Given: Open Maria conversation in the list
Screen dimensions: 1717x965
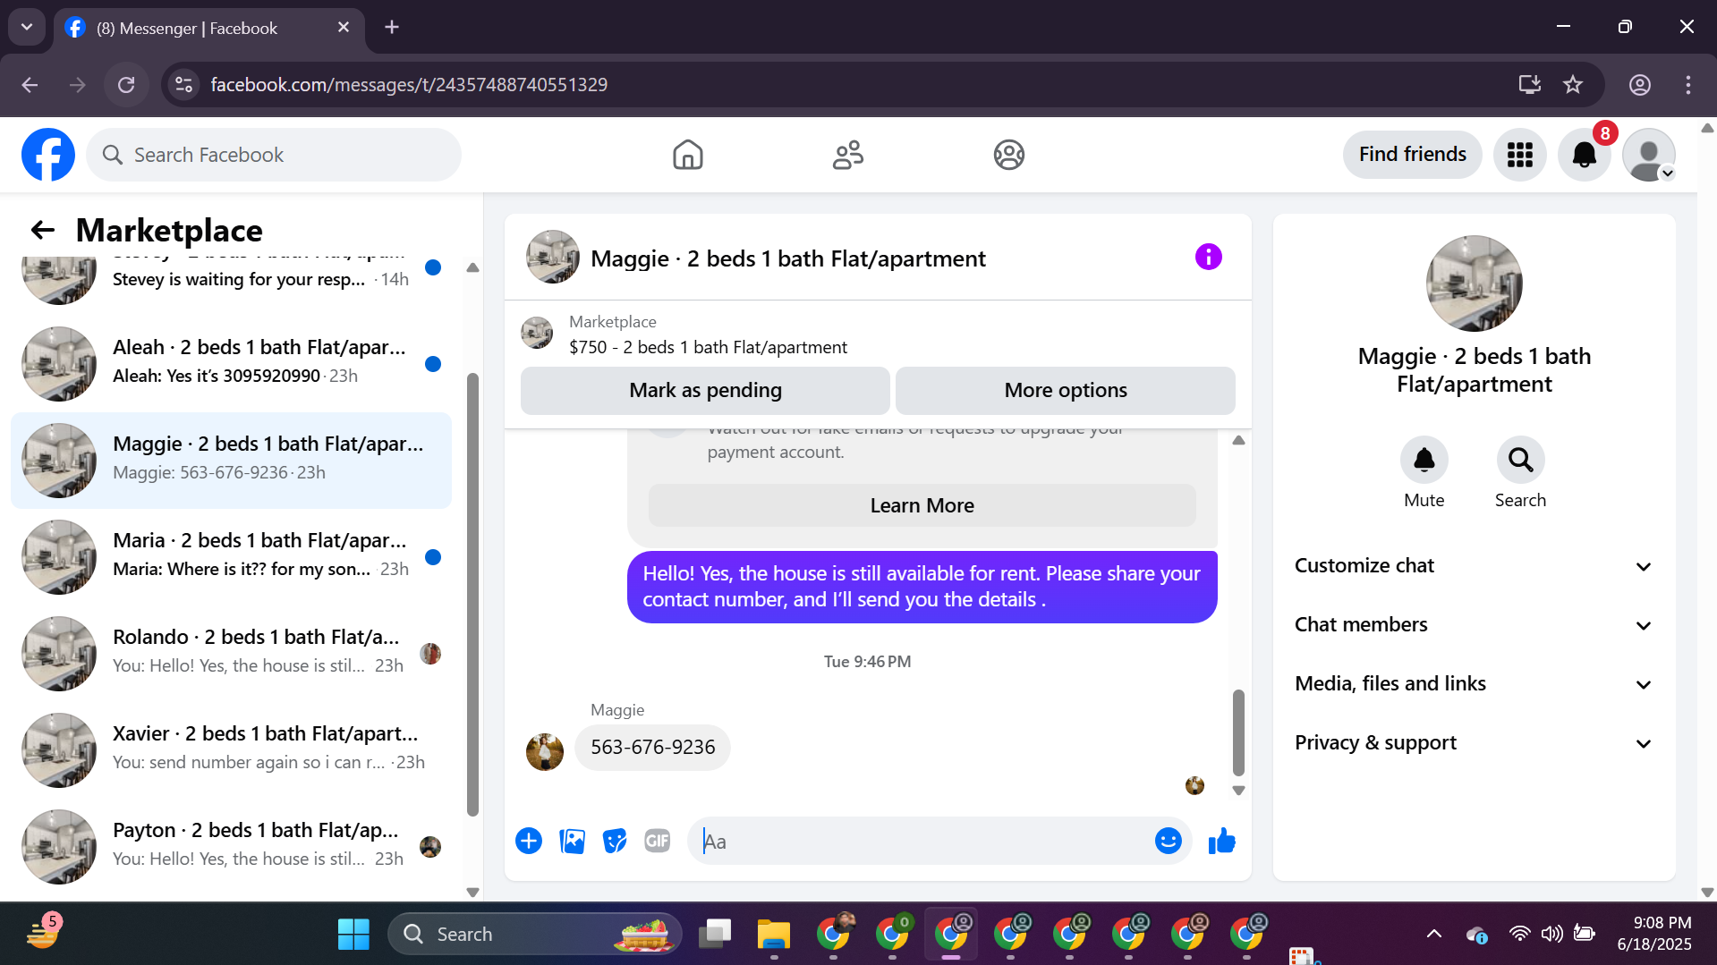Looking at the screenshot, I should point(231,556).
